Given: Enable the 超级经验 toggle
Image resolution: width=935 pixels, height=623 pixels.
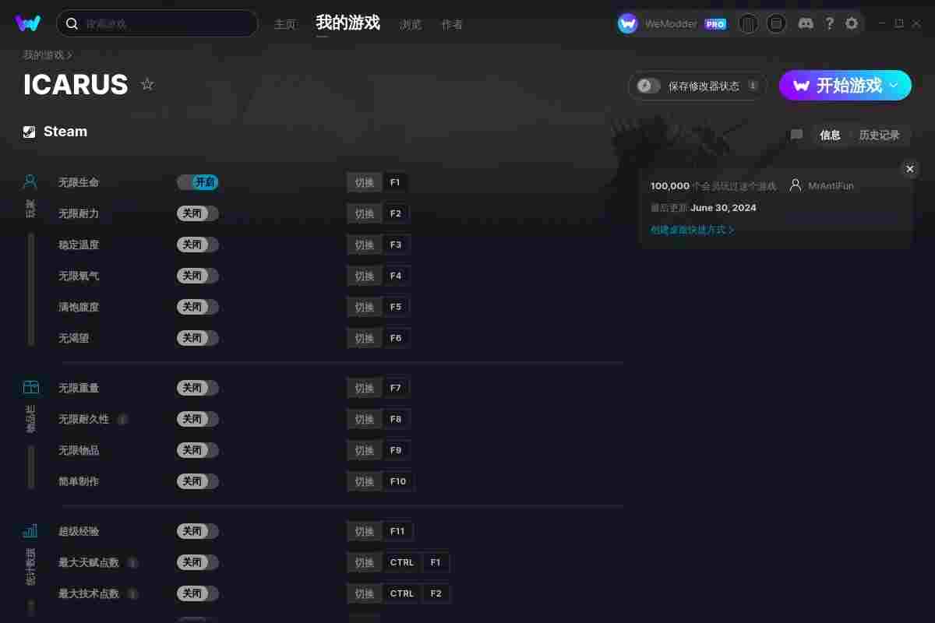Looking at the screenshot, I should (x=198, y=531).
